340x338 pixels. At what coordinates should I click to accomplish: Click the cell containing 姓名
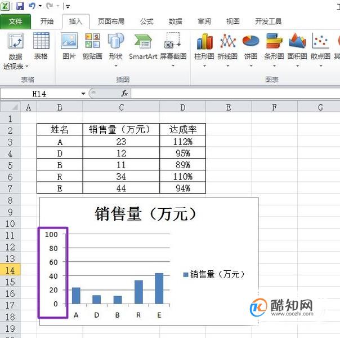coord(60,129)
